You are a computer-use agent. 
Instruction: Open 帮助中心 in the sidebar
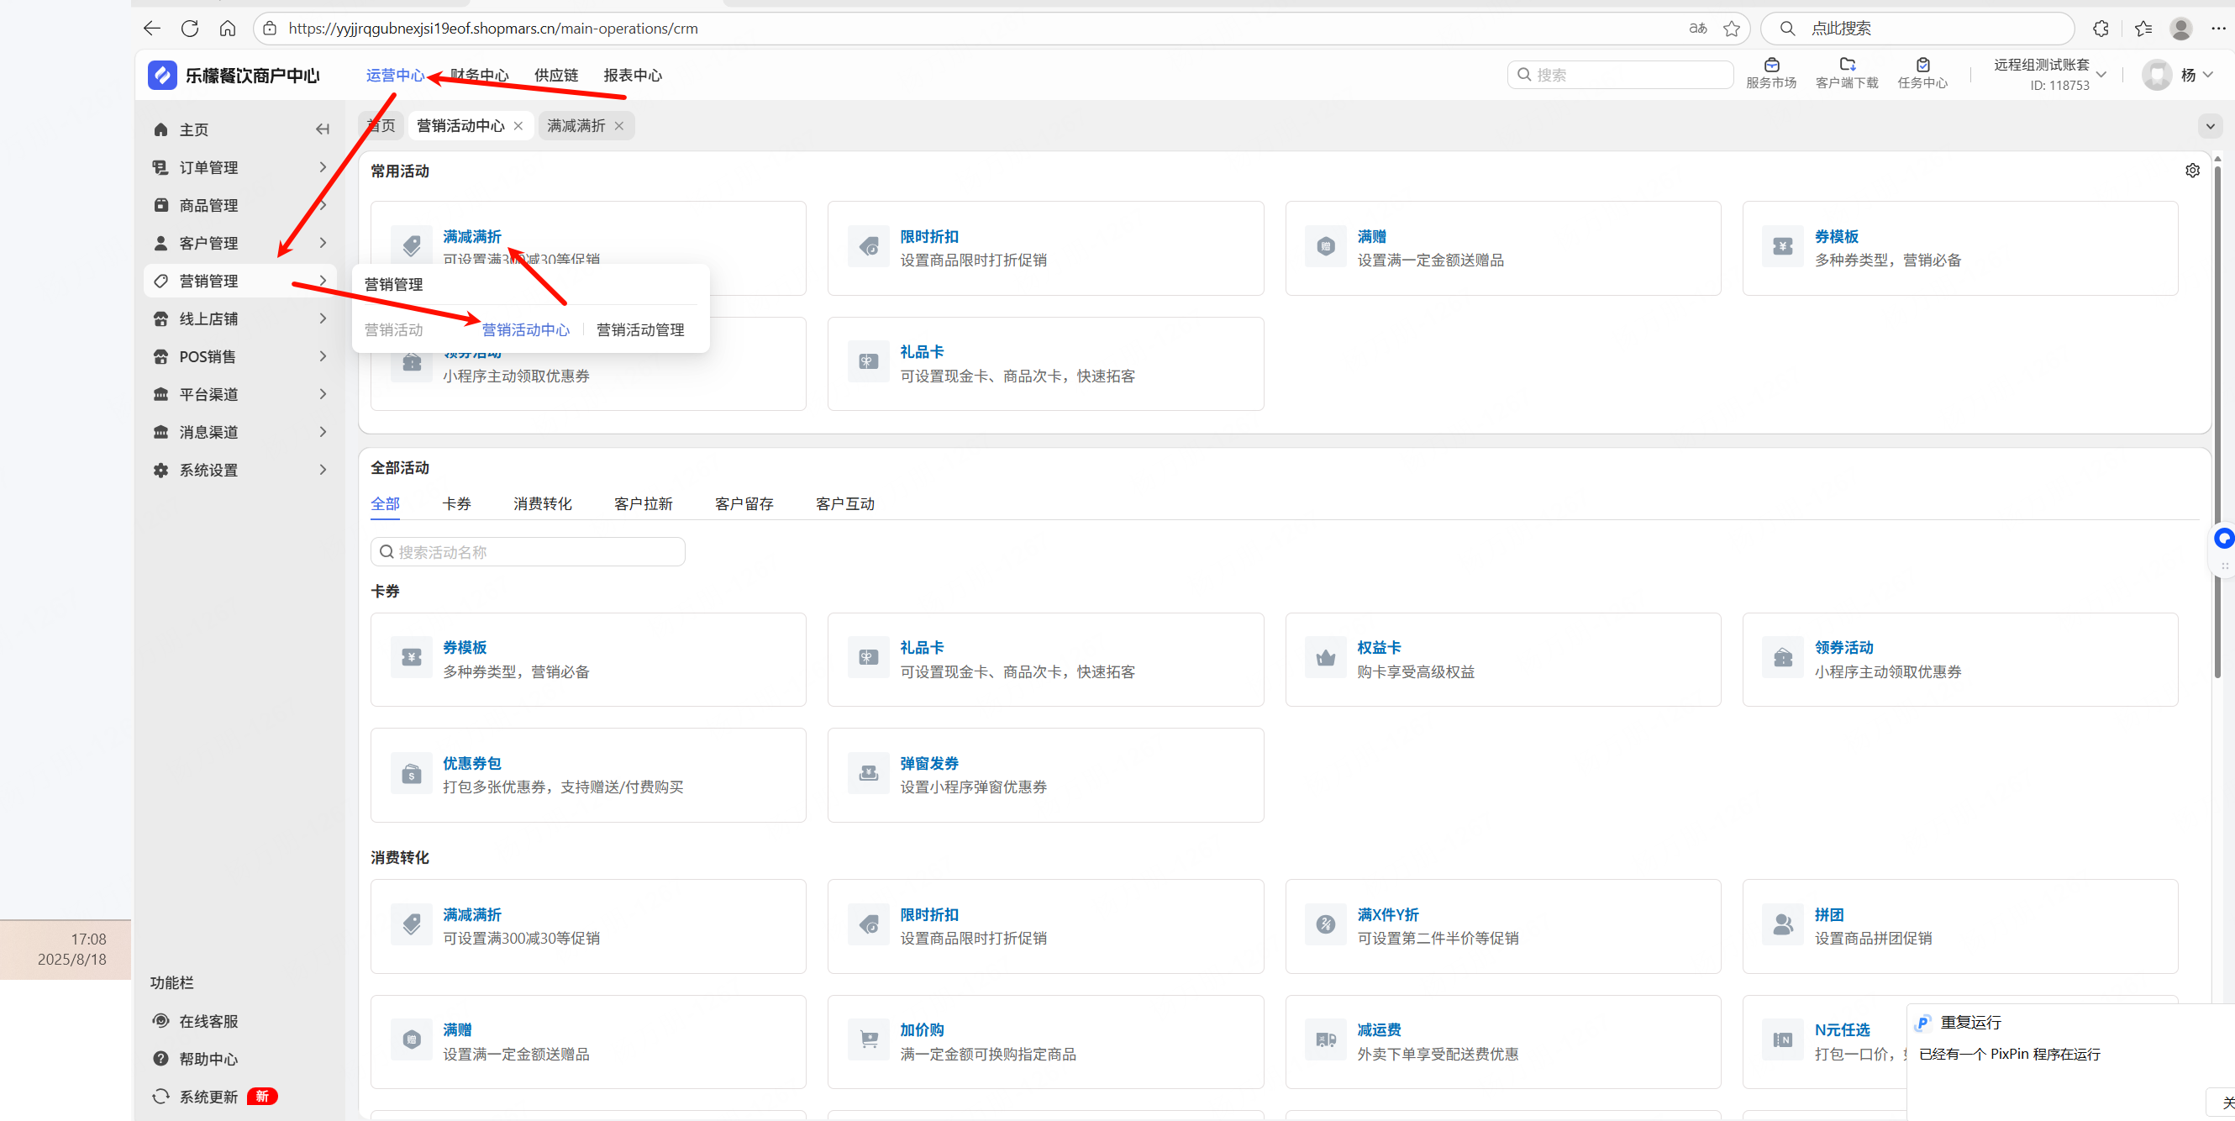208,1059
